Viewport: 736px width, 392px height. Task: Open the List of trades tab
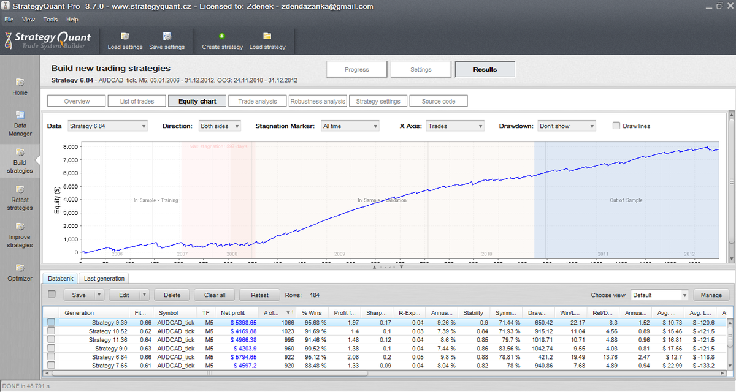[137, 101]
